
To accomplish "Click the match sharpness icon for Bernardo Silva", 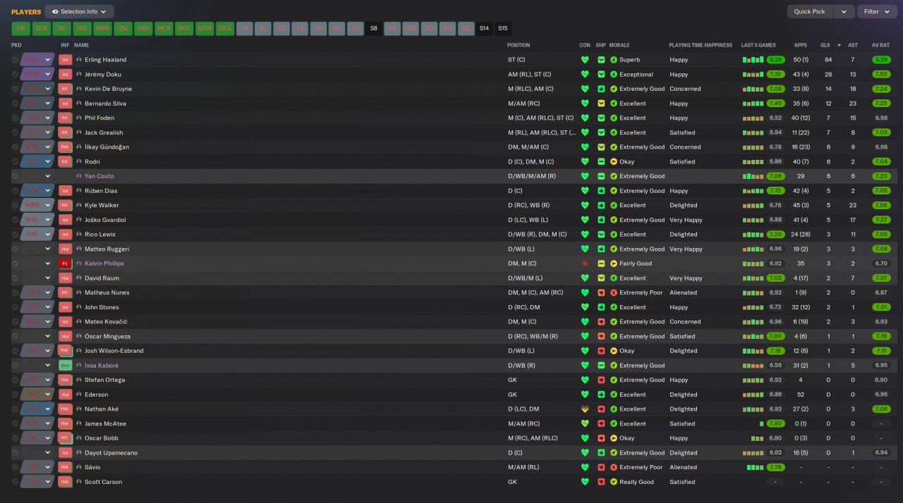I will tap(601, 104).
